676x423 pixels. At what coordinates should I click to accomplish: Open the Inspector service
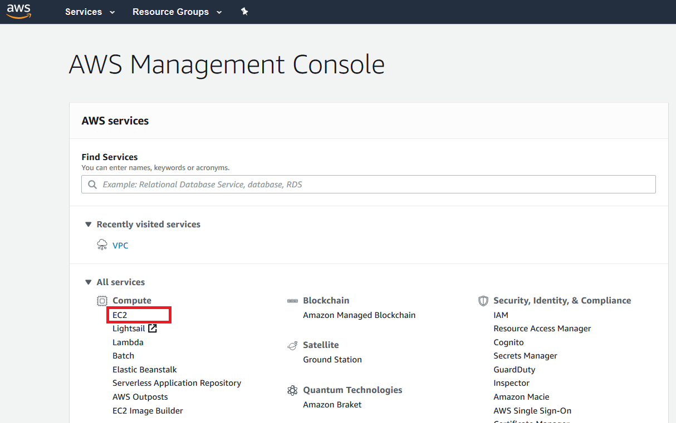[x=511, y=383]
